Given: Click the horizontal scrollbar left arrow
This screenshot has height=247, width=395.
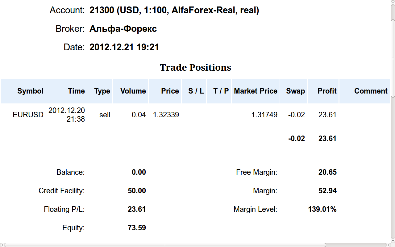Looking at the screenshot, I should (2, 245).
